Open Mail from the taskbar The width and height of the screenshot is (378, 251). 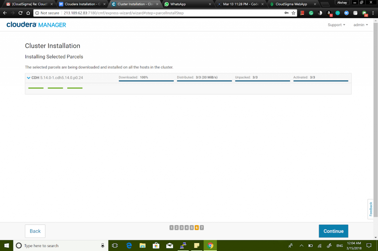click(169, 245)
